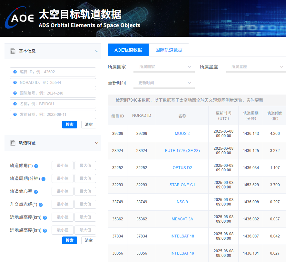Focus the 名称 input field

(x=53, y=104)
